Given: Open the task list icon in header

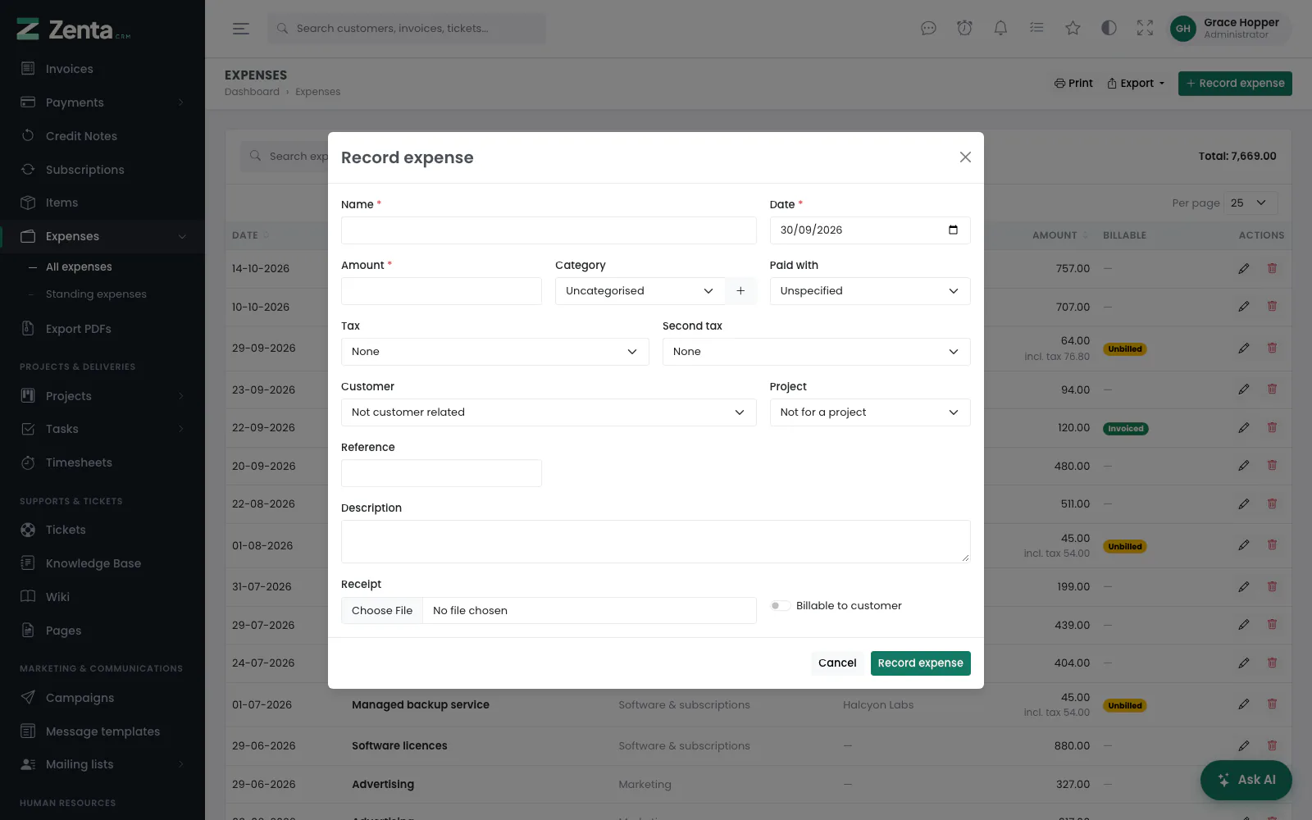Looking at the screenshot, I should (1036, 29).
